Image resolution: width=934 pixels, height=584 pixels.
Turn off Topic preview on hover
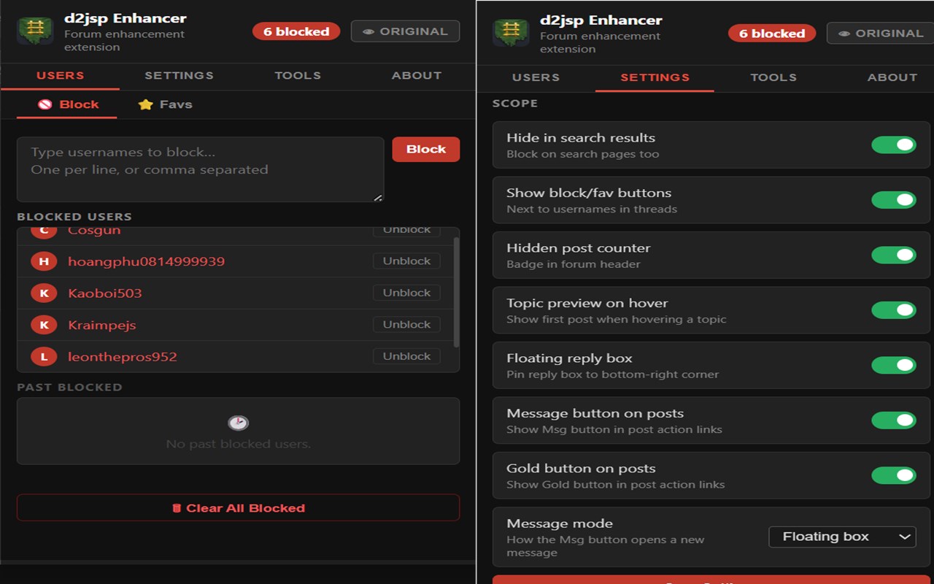(894, 310)
